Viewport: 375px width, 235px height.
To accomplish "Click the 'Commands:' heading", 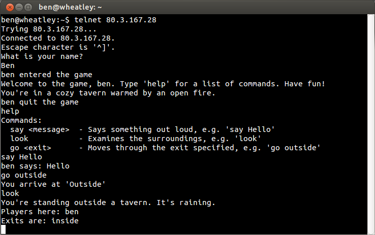I will [21, 120].
